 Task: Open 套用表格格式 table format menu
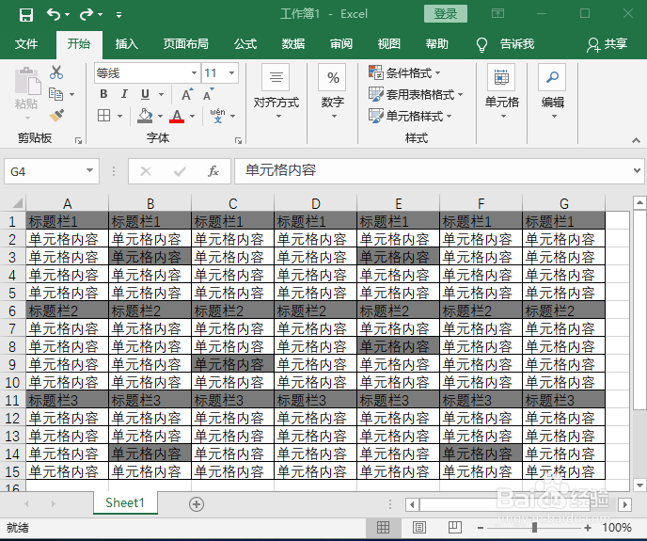pyautogui.click(x=416, y=95)
